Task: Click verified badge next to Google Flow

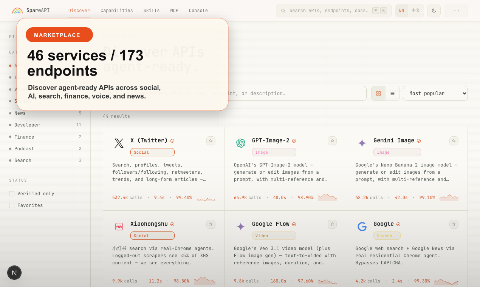Action: pos(294,224)
